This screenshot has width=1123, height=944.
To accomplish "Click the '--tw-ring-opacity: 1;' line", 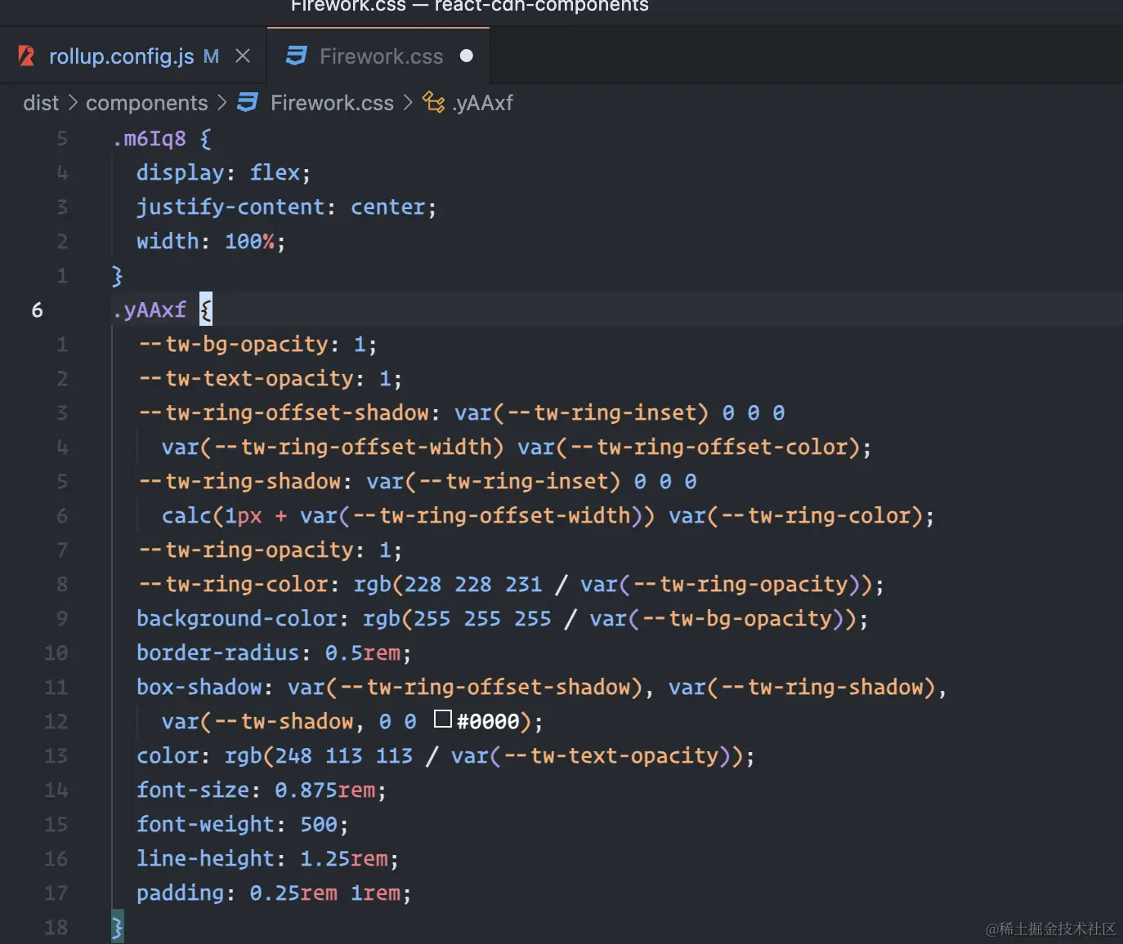I will point(270,550).
